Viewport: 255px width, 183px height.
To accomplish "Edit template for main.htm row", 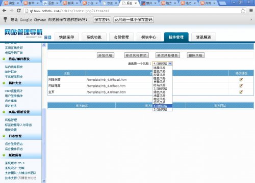I will pyautogui.click(x=241, y=92).
